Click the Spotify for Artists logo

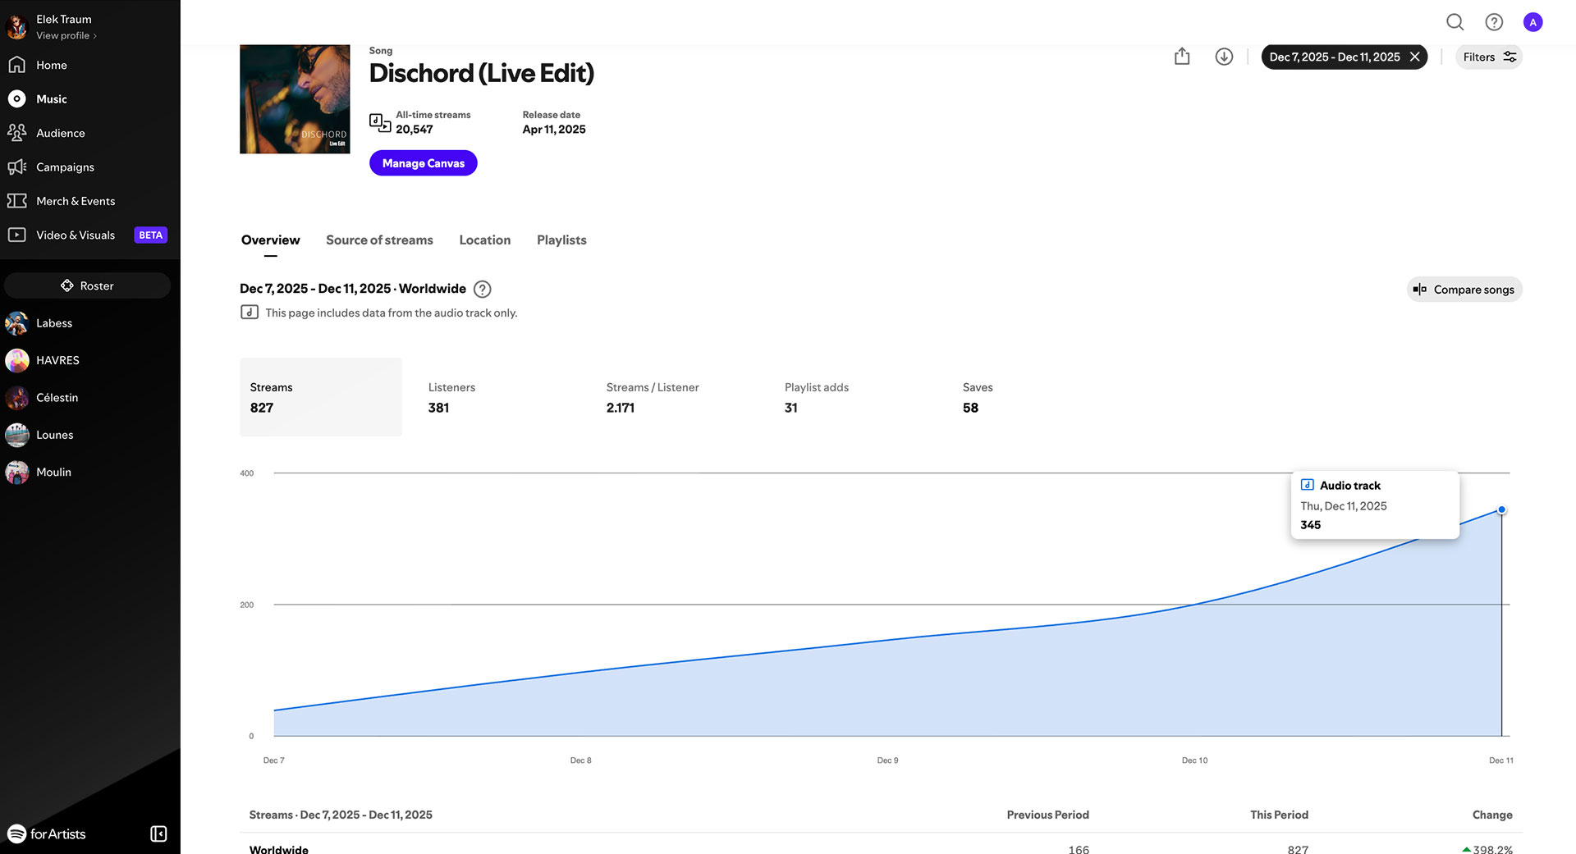(47, 833)
